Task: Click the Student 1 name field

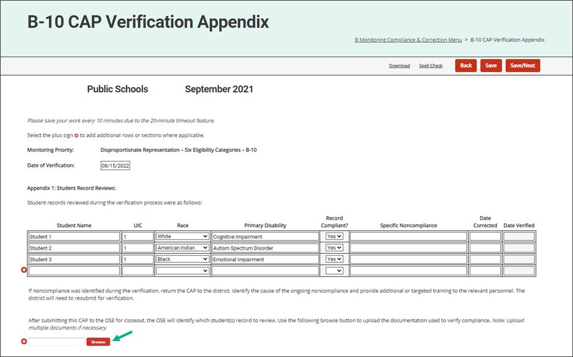Action: (74, 237)
